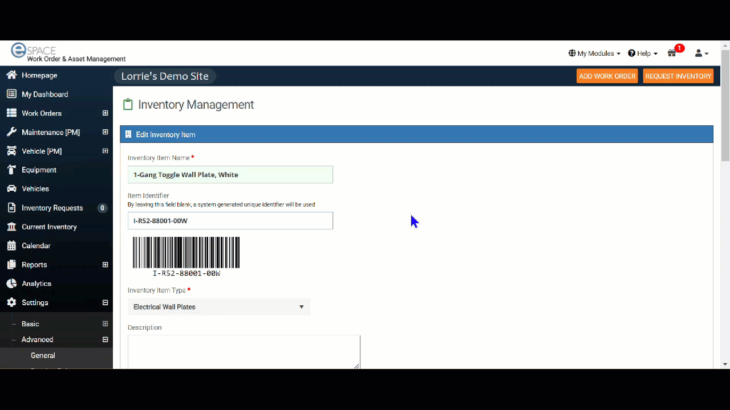This screenshot has width=730, height=410.
Task: Click the Description text area
Action: coord(244,352)
